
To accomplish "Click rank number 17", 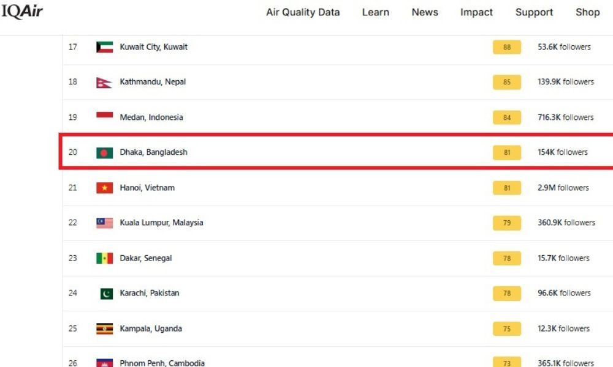I will (73, 47).
